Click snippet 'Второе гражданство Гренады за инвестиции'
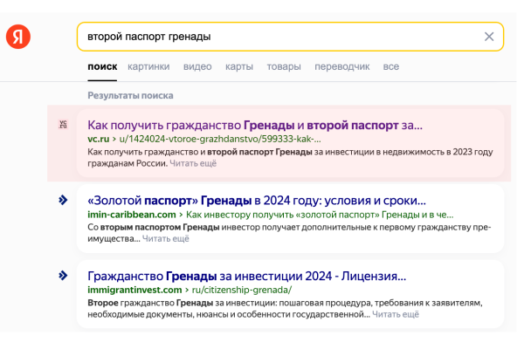 [x=182, y=303]
